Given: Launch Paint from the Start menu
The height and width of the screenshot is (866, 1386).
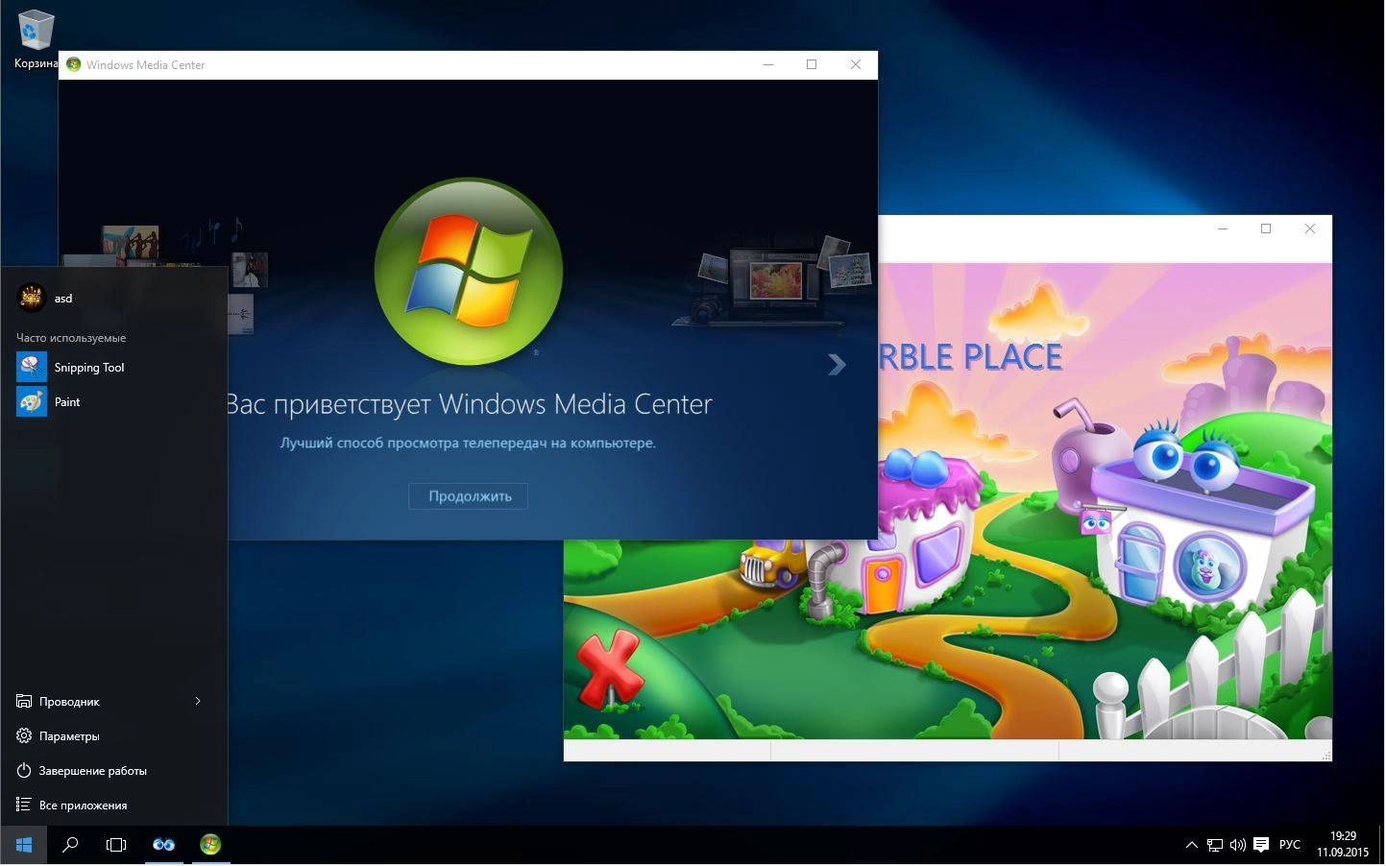Looking at the screenshot, I should point(113,402).
